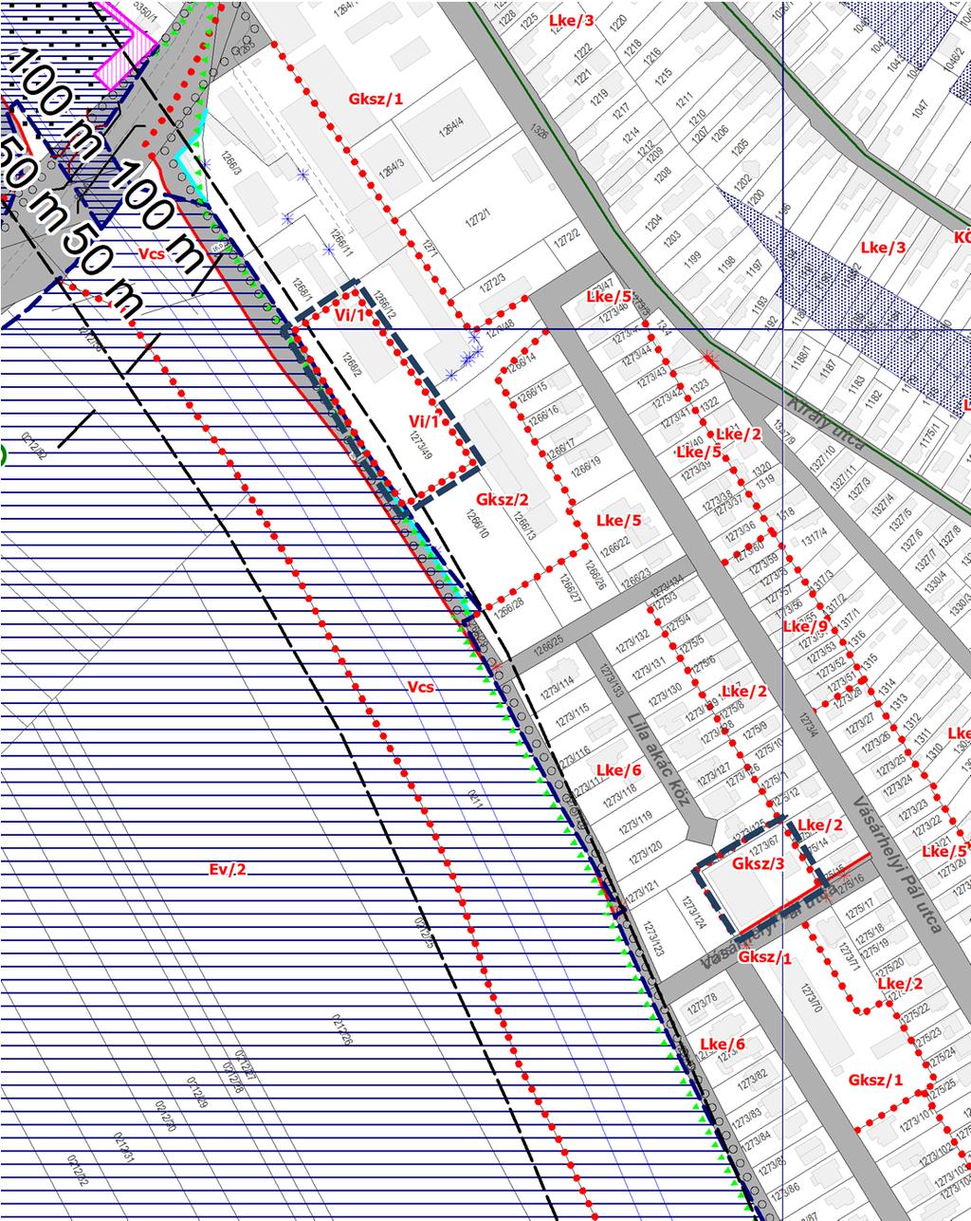Click the Gksz/2 zone label

coord(503,499)
